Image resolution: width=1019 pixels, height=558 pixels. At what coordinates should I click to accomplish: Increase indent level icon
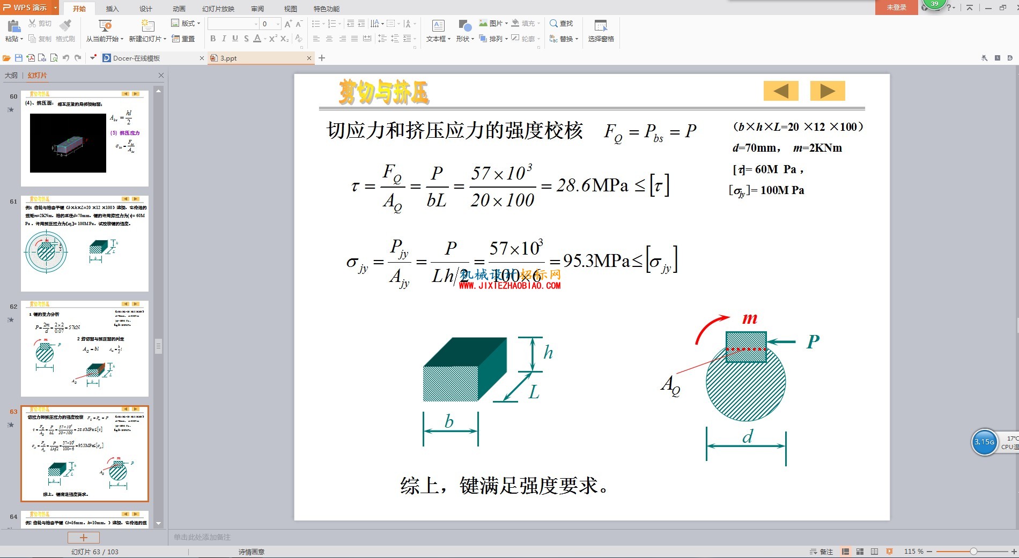(361, 24)
